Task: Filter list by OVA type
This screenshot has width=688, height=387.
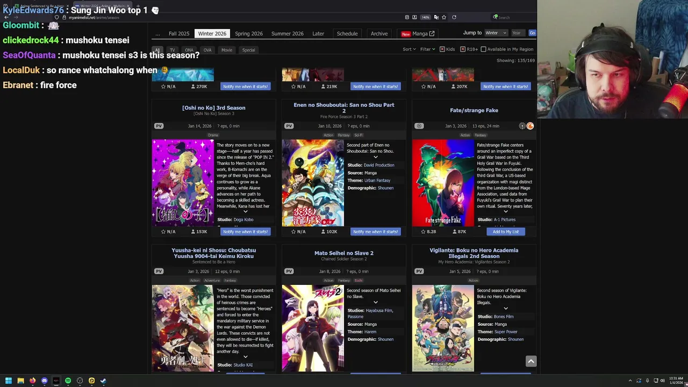Action: coord(207,50)
